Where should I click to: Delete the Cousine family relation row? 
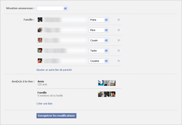point(119,61)
